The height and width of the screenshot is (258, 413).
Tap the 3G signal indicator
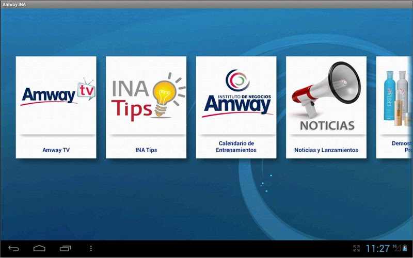396,248
